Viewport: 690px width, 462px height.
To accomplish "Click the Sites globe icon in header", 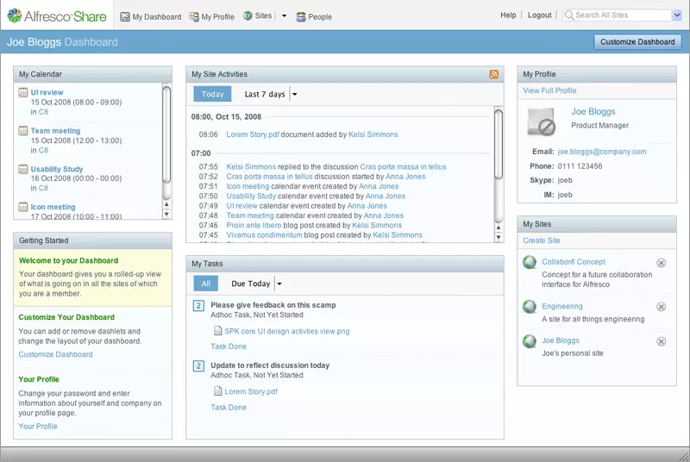I will 248,16.
